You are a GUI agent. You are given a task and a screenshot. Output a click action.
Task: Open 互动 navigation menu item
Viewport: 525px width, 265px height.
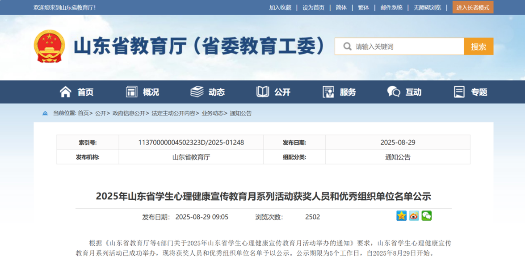point(413,92)
